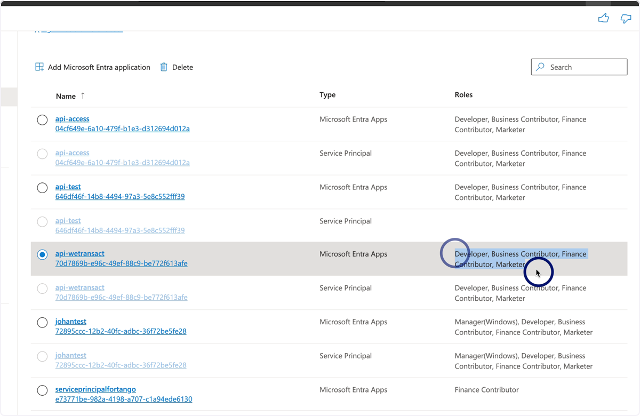Select radio button for api-access Entra Apps row
Viewport: 640px width, 416px height.
[x=42, y=120]
